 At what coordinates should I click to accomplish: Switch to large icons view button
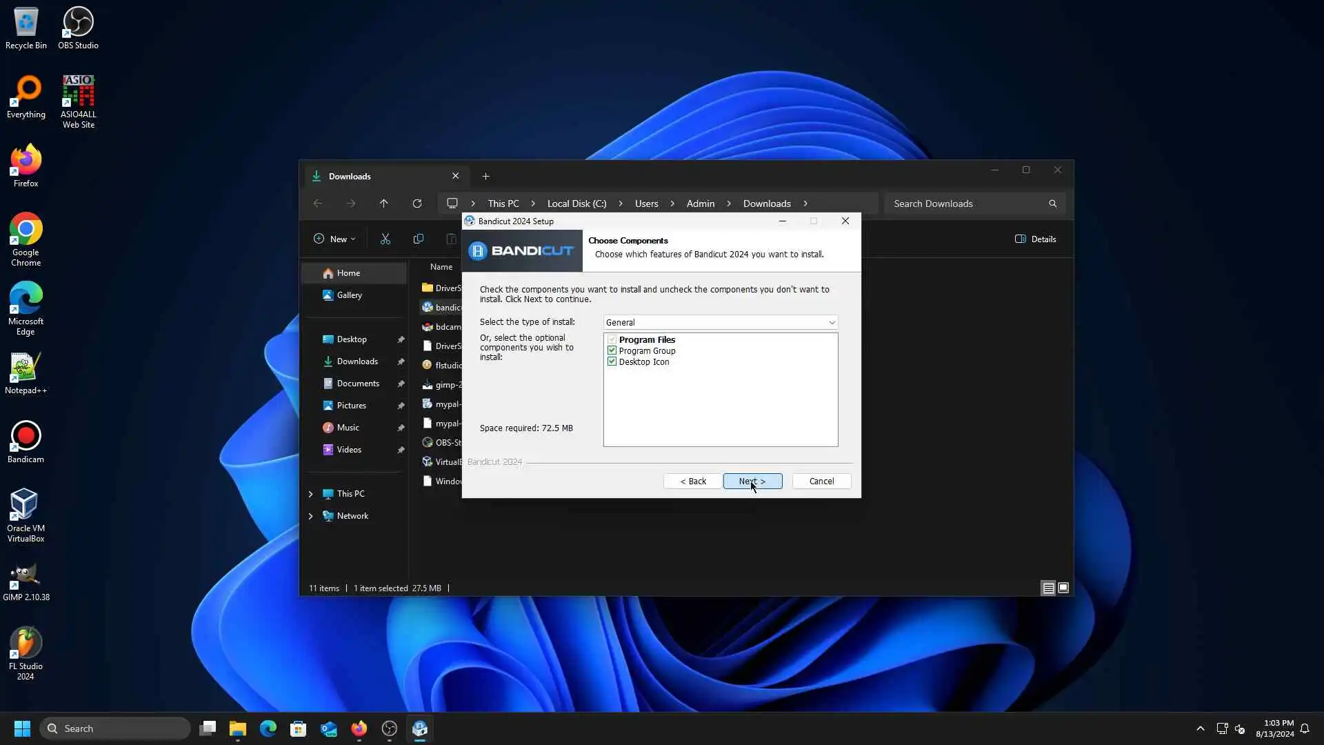pyautogui.click(x=1063, y=588)
